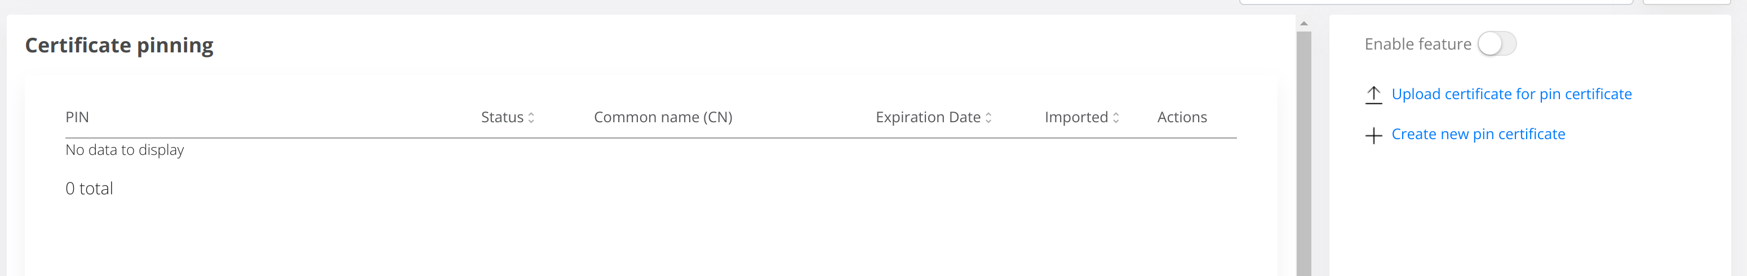Select the Common name (CN) column header
1747x276 pixels.
(663, 117)
